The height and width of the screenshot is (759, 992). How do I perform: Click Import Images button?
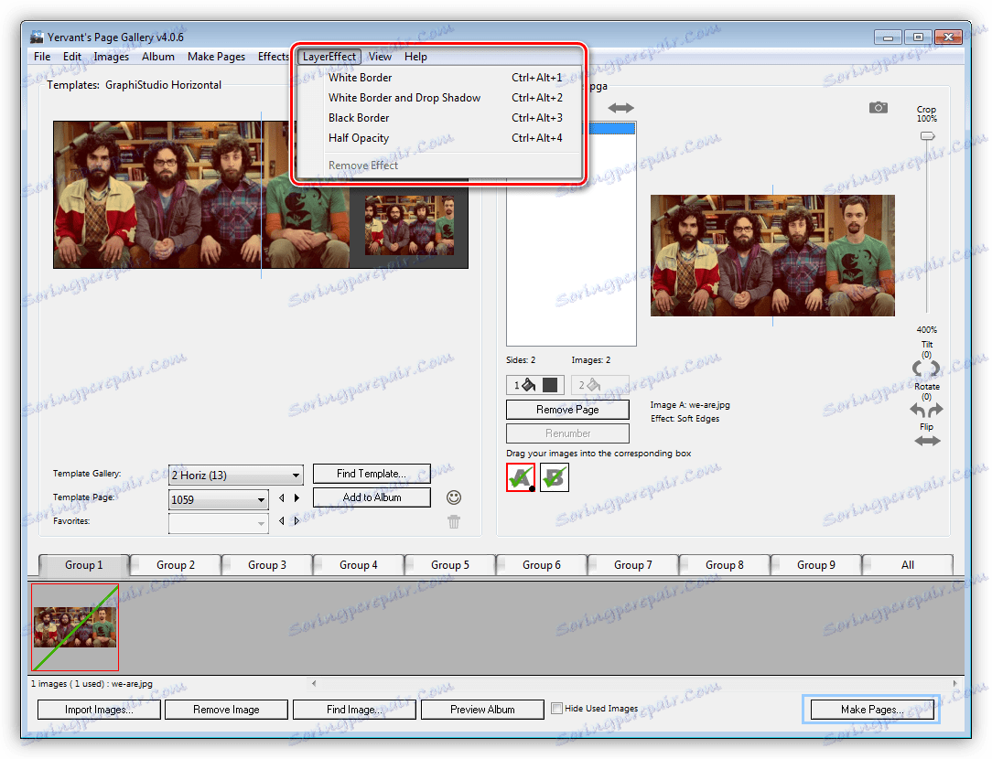coord(99,710)
